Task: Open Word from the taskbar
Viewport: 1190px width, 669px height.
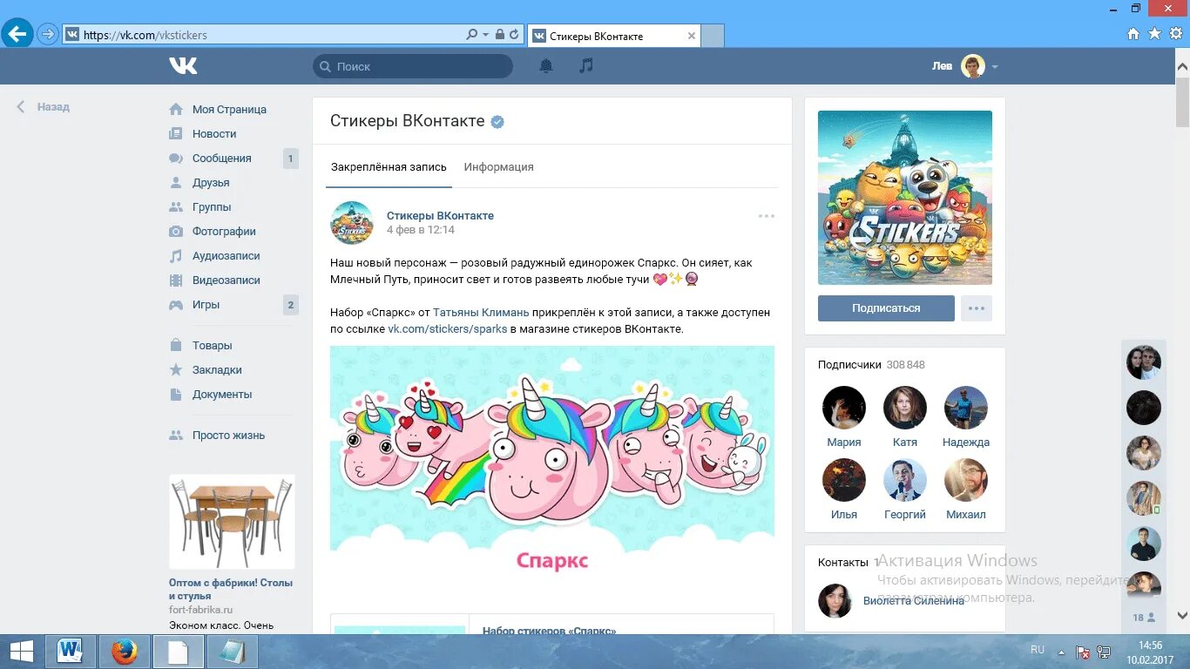Action: pos(70,652)
